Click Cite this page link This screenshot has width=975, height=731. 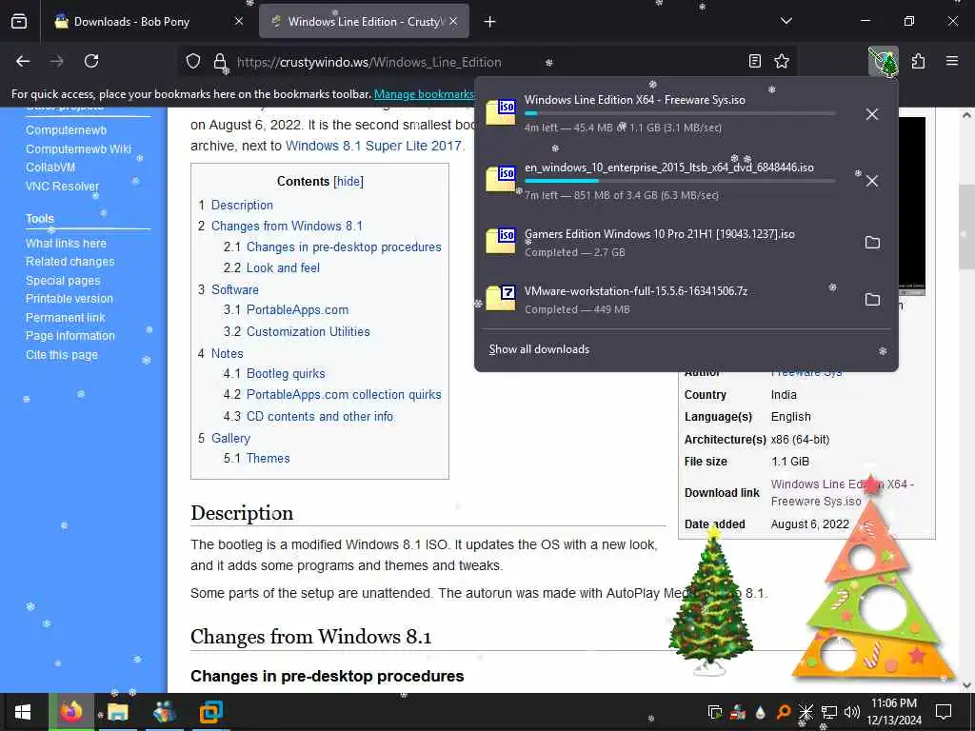(62, 355)
